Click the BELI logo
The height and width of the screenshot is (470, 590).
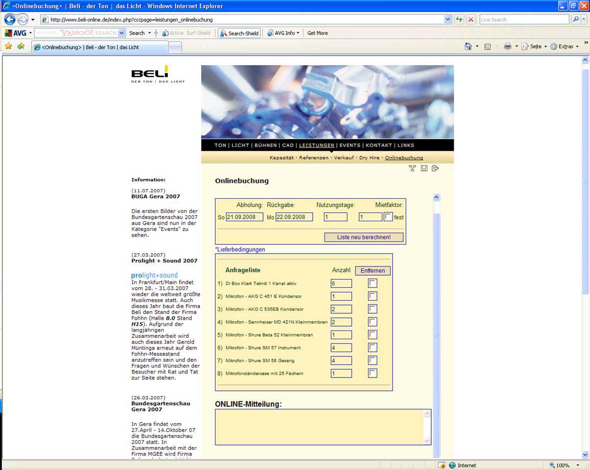158,74
